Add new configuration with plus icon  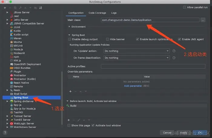5,8
